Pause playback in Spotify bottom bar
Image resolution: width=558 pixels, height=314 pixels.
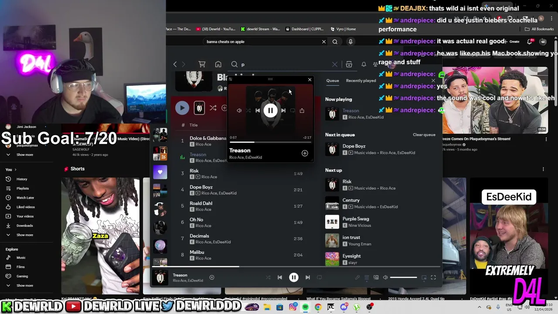tap(294, 277)
